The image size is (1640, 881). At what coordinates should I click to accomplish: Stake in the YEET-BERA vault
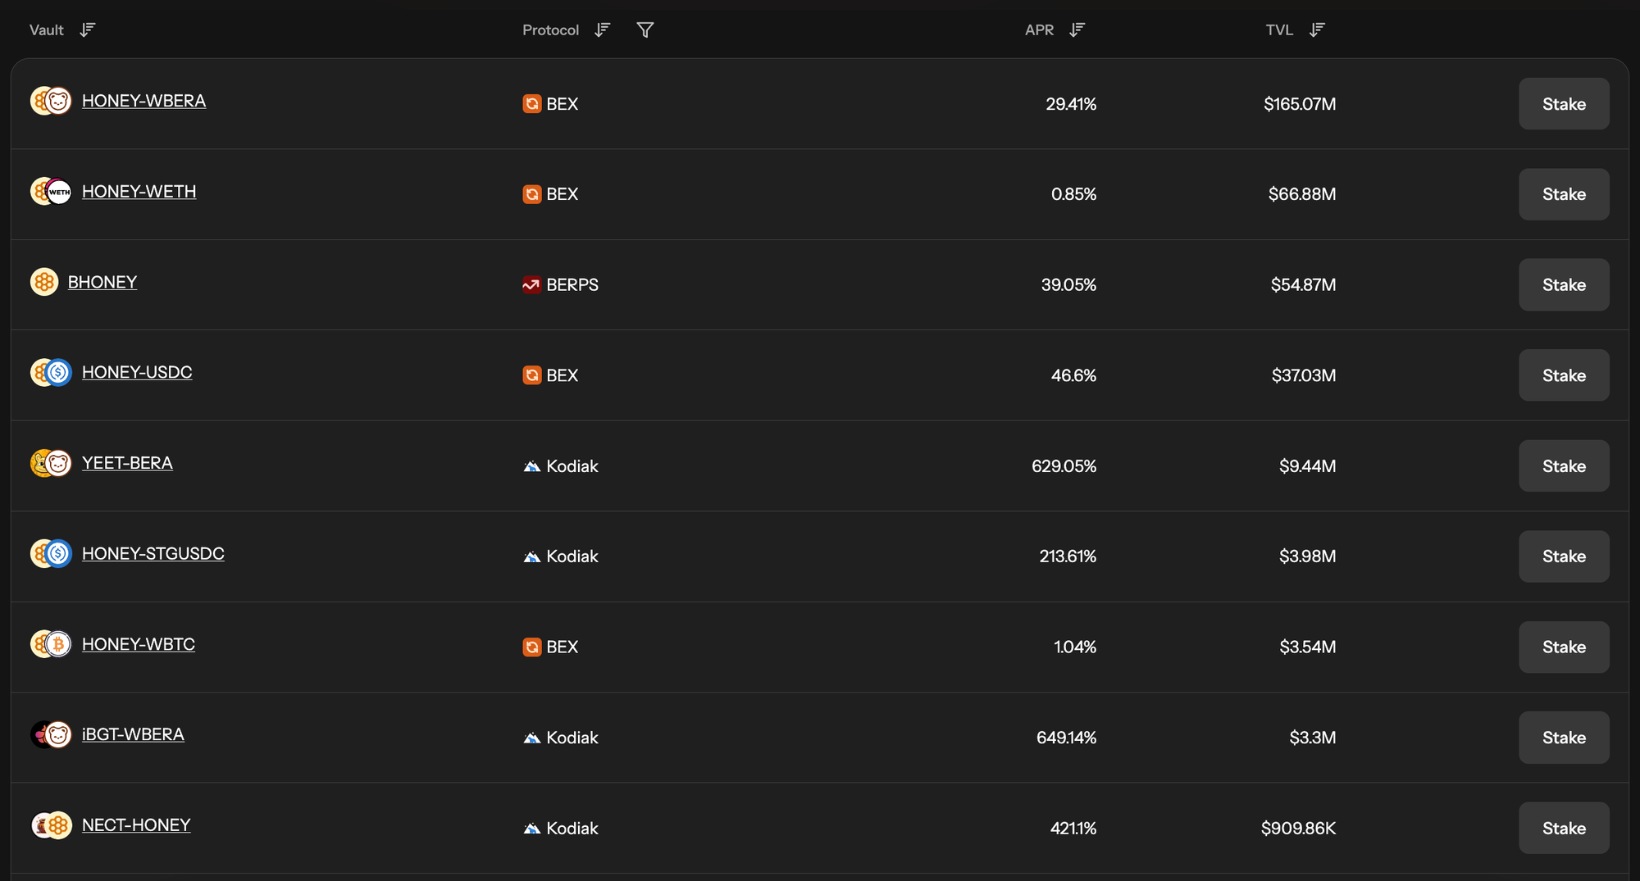[x=1563, y=466]
